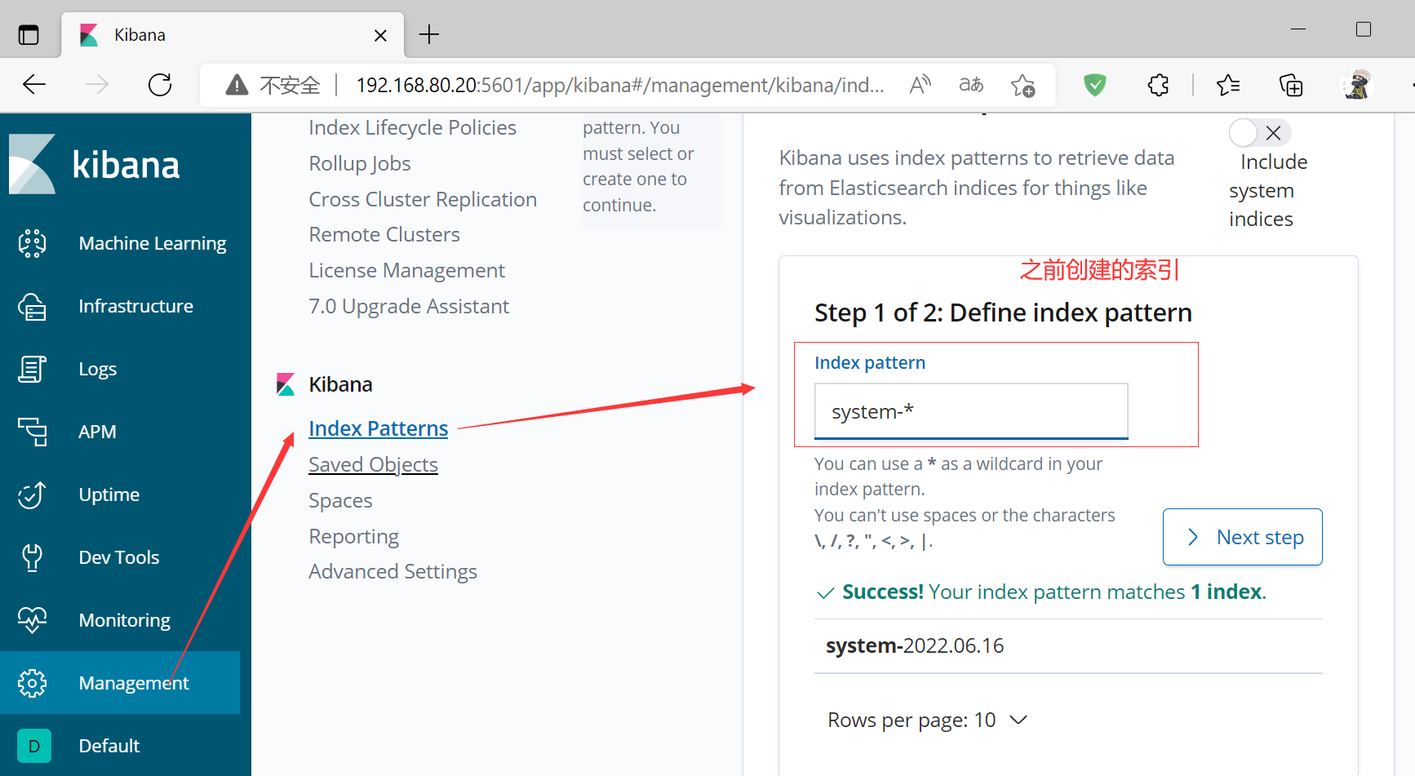
Task: Toggle Include system indices switch
Action: (x=1259, y=132)
